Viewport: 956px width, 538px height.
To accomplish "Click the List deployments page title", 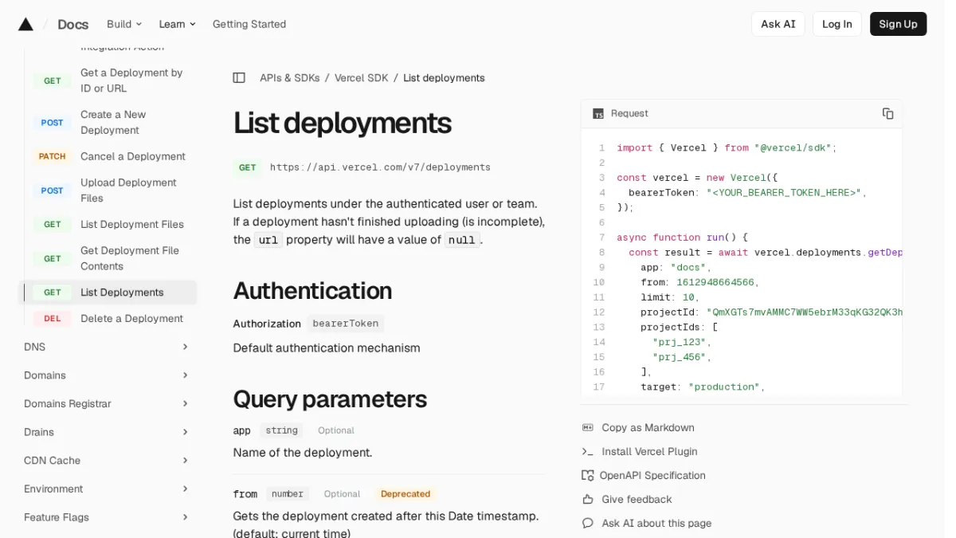I will tap(343, 124).
